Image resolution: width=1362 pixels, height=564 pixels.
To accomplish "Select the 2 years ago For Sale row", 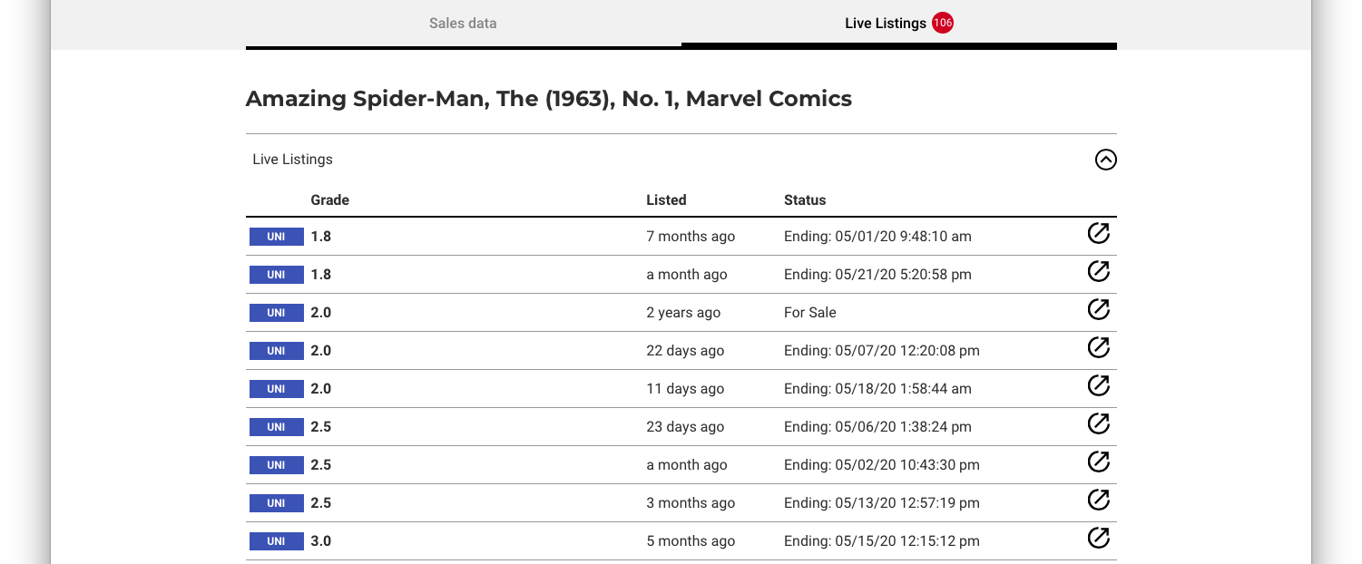I will (x=681, y=312).
